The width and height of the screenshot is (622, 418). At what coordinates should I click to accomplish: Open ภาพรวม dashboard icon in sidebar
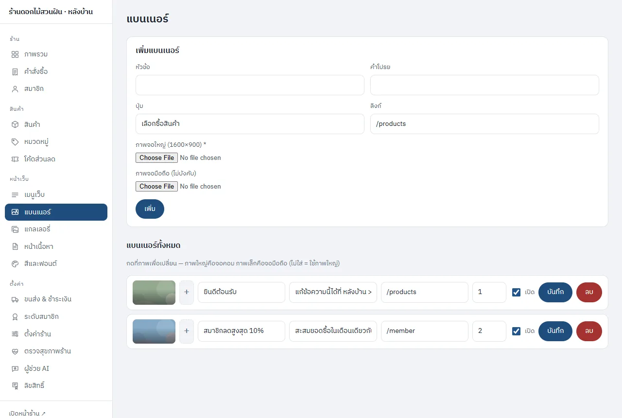click(x=15, y=54)
